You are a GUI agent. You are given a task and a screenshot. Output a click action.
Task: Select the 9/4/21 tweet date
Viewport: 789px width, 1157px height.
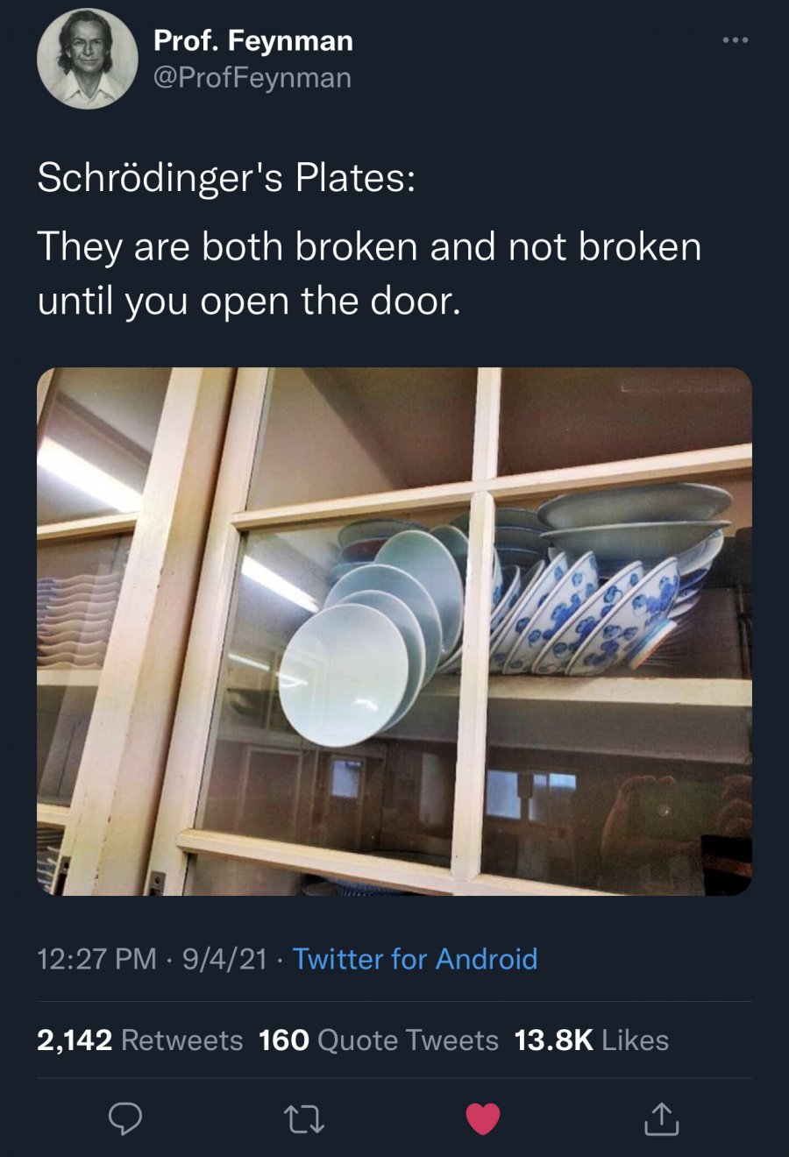pyautogui.click(x=224, y=959)
